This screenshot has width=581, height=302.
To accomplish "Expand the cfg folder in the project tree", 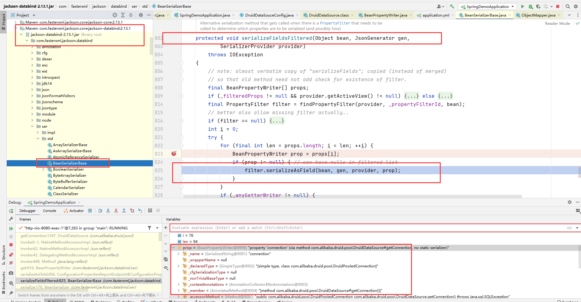I will click(x=32, y=53).
